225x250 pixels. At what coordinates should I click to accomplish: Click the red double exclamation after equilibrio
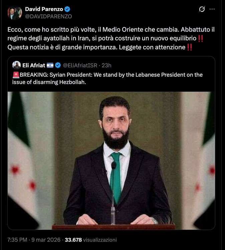(200, 38)
